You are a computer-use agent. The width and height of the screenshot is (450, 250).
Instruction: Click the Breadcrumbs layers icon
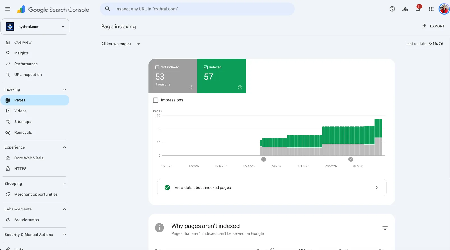[8, 220]
